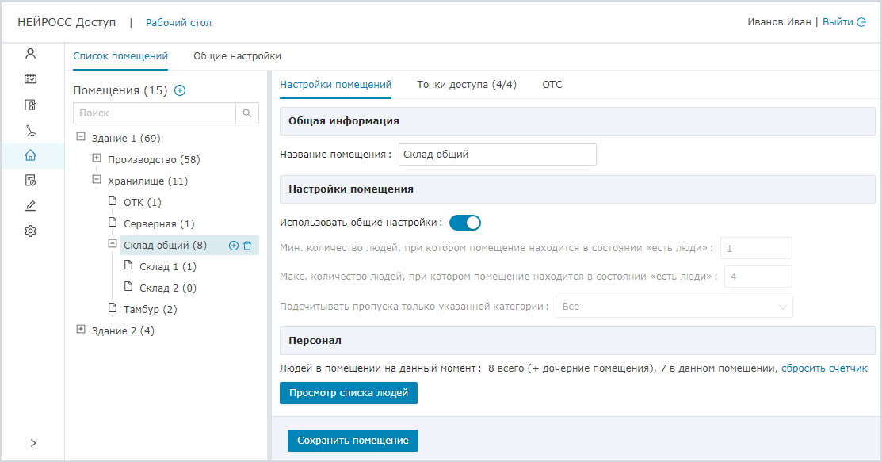This screenshot has height=462, width=882.
Task: Expand the sidebar using the bottom arrow
Action: click(32, 443)
